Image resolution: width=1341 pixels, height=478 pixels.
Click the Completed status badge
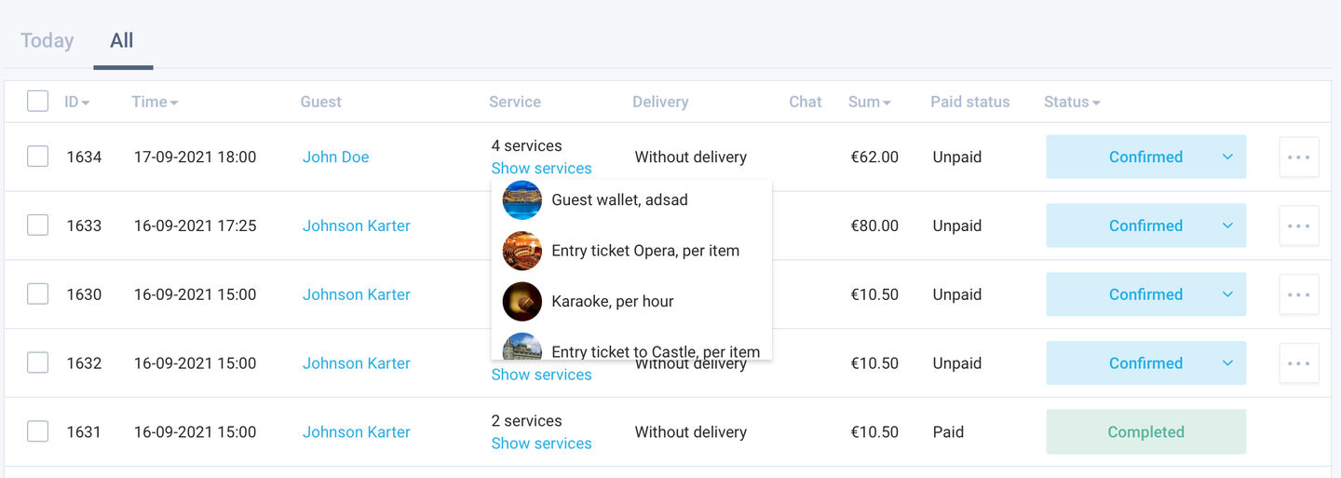pyautogui.click(x=1145, y=431)
